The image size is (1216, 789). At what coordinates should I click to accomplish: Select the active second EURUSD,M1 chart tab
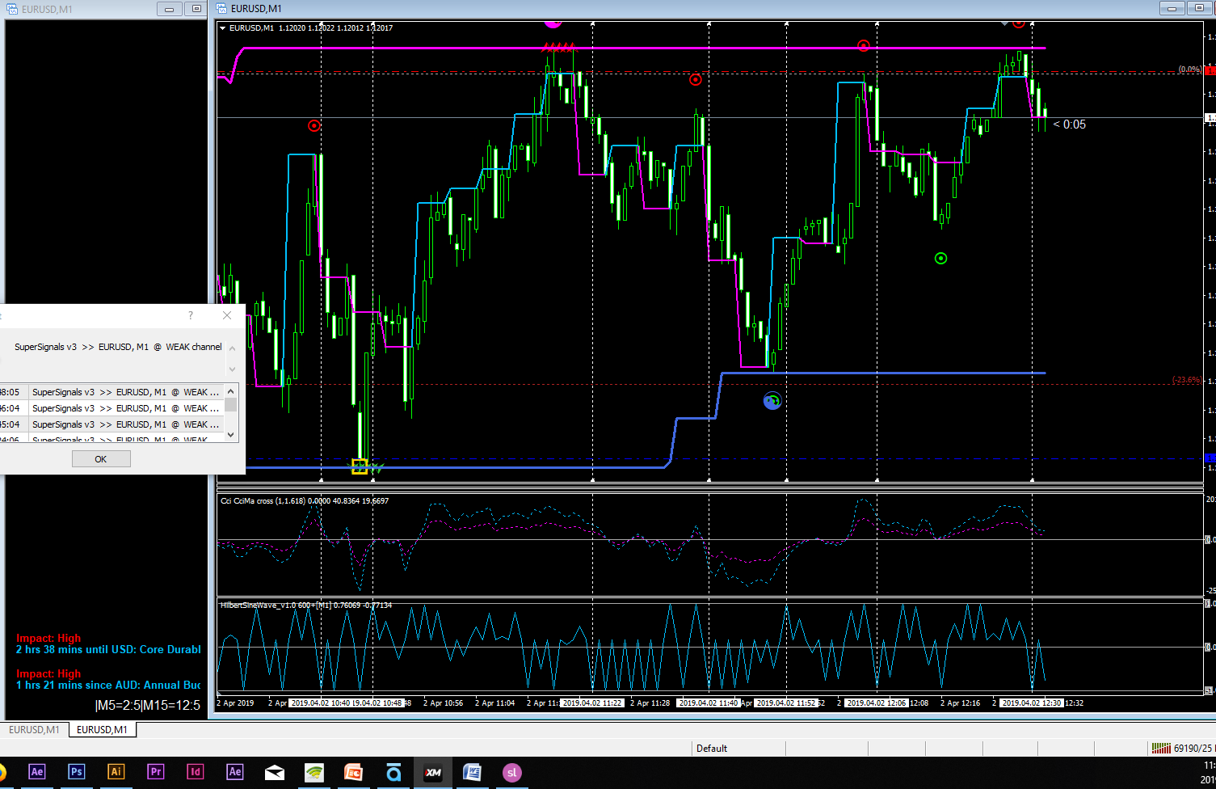click(x=102, y=729)
